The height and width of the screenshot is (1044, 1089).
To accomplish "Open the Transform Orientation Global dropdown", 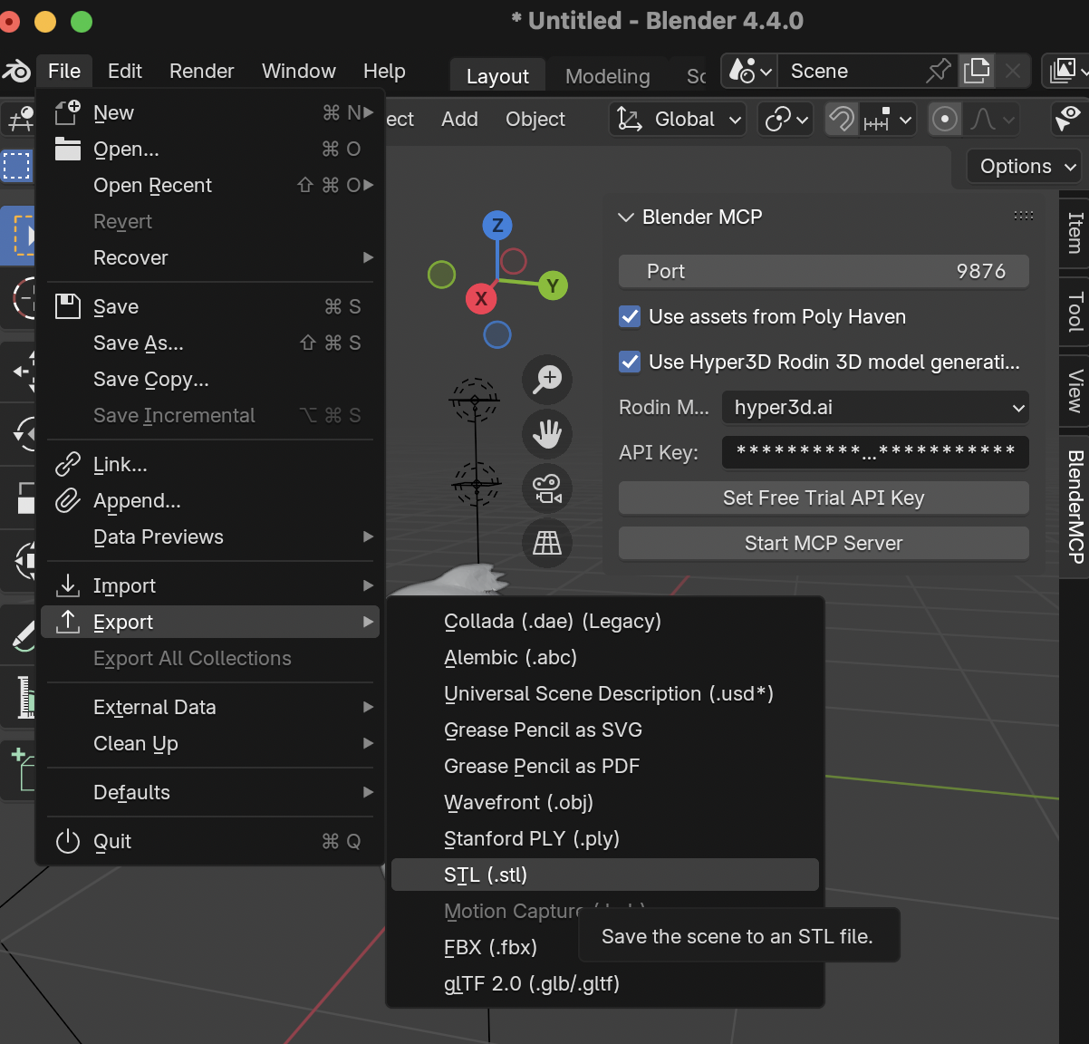I will pos(677,119).
